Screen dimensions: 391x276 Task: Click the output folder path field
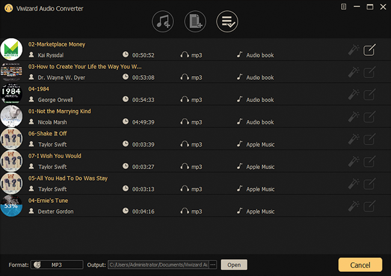pyautogui.click(x=158, y=265)
